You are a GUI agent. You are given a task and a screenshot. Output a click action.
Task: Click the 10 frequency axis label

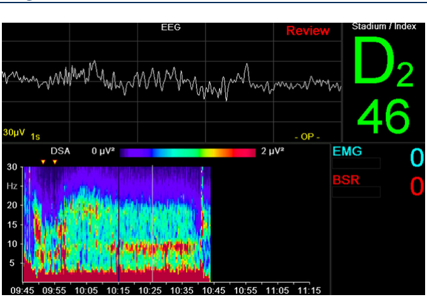(x=11, y=244)
